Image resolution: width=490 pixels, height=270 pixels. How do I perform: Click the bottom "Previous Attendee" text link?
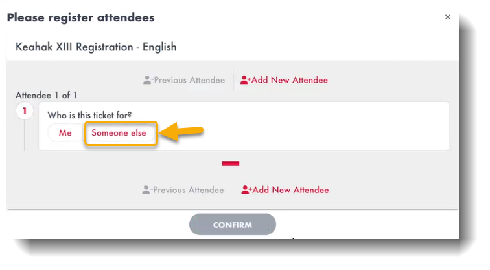188,190
